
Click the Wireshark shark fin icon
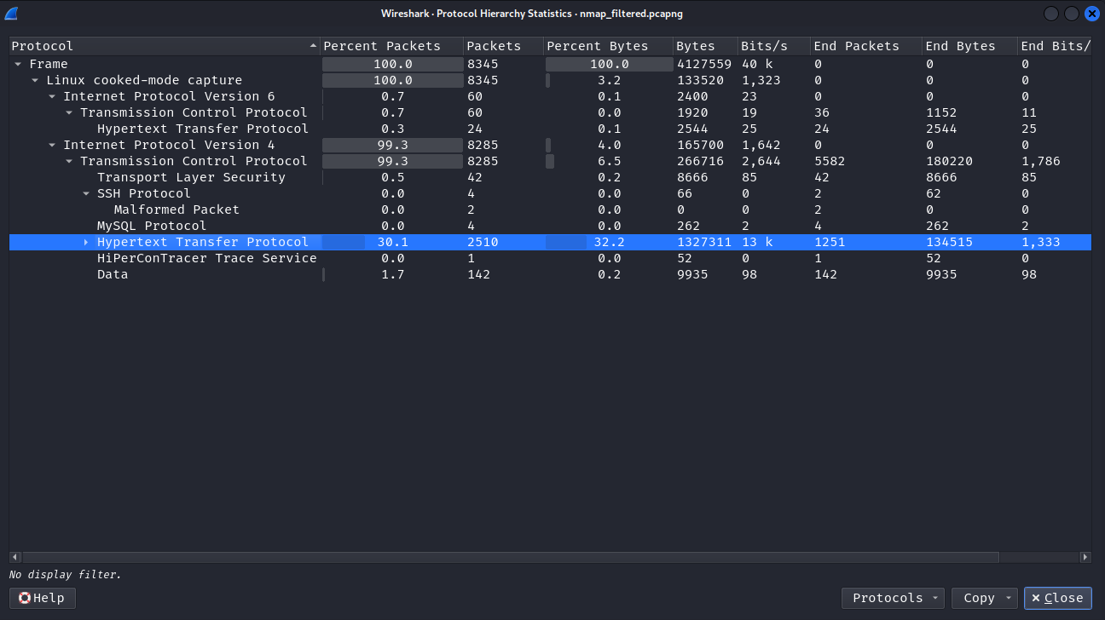click(12, 14)
